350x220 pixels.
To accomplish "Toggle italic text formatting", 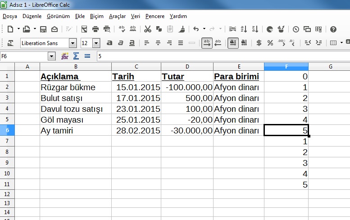I will 120,43.
